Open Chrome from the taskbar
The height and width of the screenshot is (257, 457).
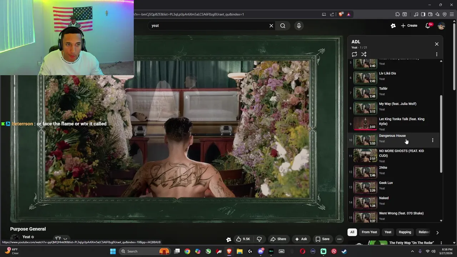[x=187, y=251]
